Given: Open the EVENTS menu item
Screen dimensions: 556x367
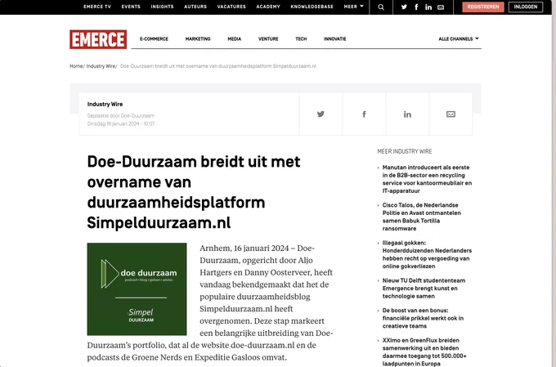Looking at the screenshot, I should click(131, 7).
